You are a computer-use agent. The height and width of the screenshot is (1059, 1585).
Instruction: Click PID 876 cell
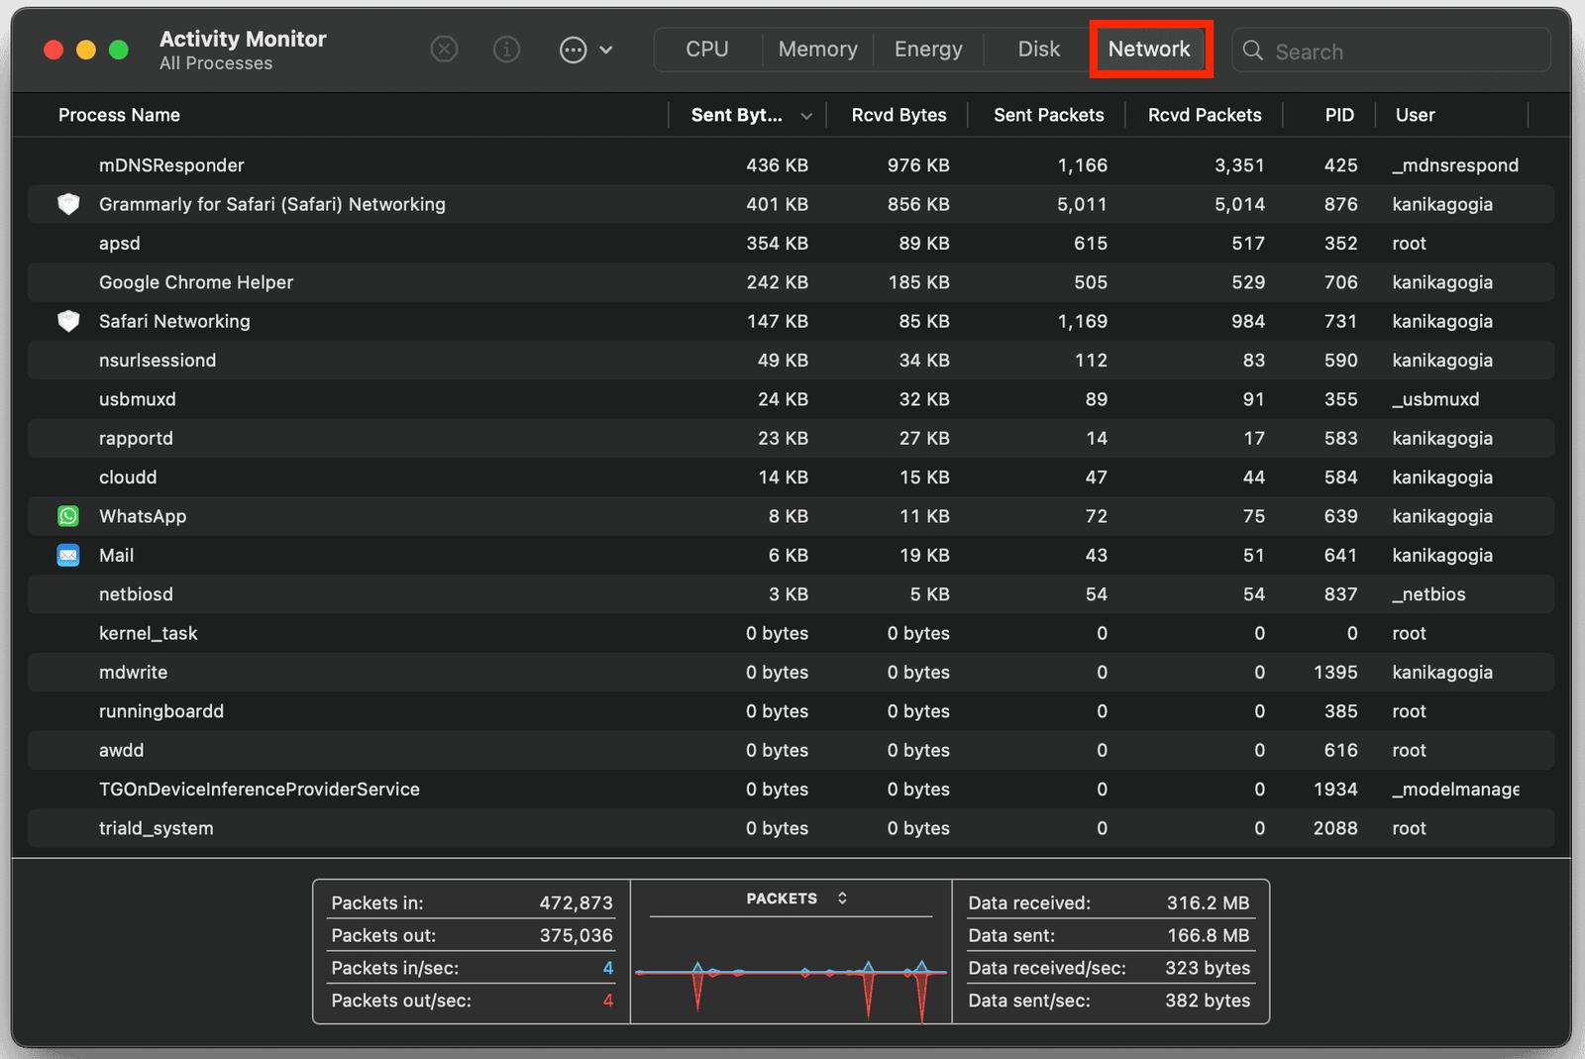click(x=1340, y=204)
